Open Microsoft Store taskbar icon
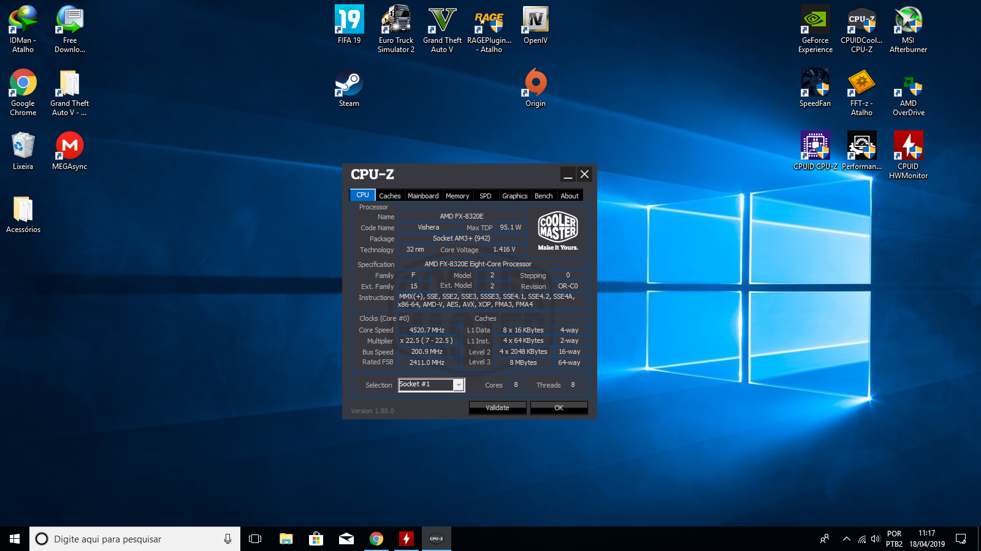 (x=316, y=539)
